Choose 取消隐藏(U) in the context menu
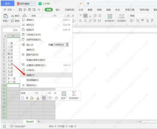This screenshot has width=157, height=129. pyautogui.click(x=46, y=80)
